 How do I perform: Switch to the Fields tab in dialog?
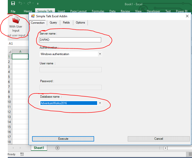tap(66, 23)
